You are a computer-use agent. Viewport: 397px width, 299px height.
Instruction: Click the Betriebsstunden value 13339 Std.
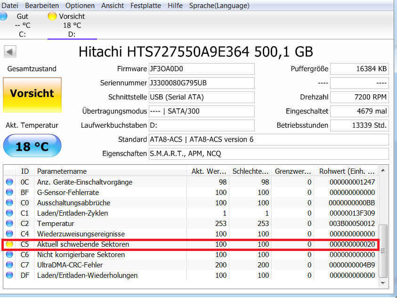pos(359,126)
